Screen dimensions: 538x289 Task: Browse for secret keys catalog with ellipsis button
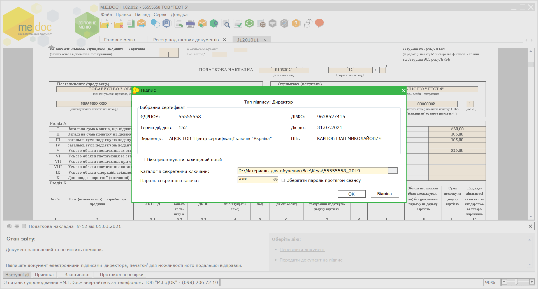(393, 171)
